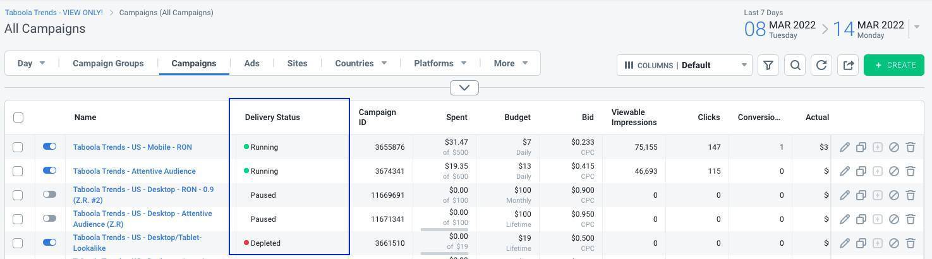Block icon for campaign 11671341
The height and width of the screenshot is (259, 932).
coord(893,219)
